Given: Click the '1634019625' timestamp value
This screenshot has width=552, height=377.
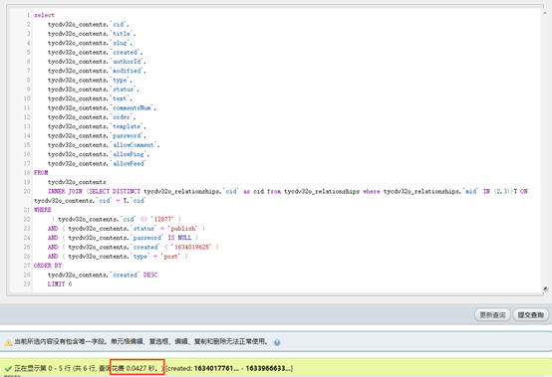Looking at the screenshot, I should [192, 247].
